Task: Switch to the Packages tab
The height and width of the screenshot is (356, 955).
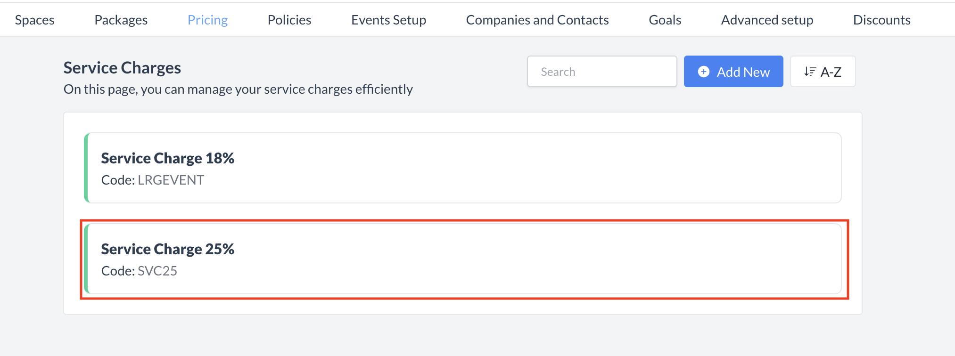Action: [121, 19]
